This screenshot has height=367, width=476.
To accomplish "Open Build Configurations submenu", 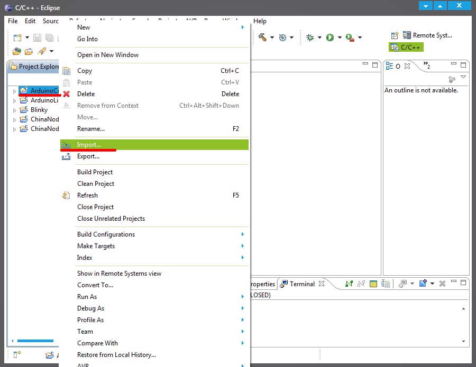I will click(x=154, y=234).
